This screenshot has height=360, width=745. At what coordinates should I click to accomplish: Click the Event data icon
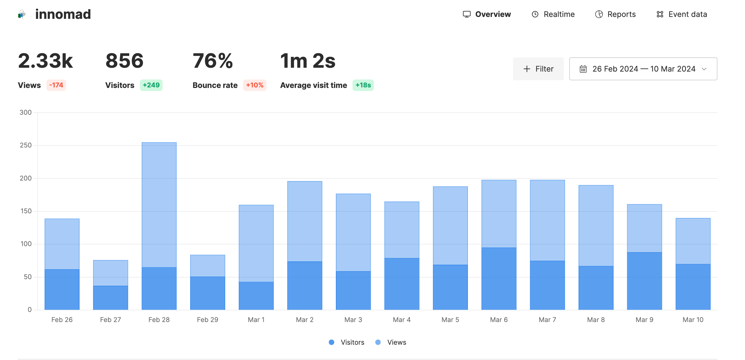[660, 14]
